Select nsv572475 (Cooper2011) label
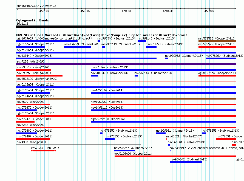Screen dimensions: 244x181 click(x=35, y=108)
